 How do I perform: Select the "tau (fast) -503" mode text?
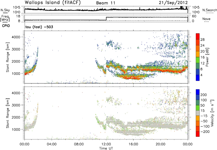[39, 27]
